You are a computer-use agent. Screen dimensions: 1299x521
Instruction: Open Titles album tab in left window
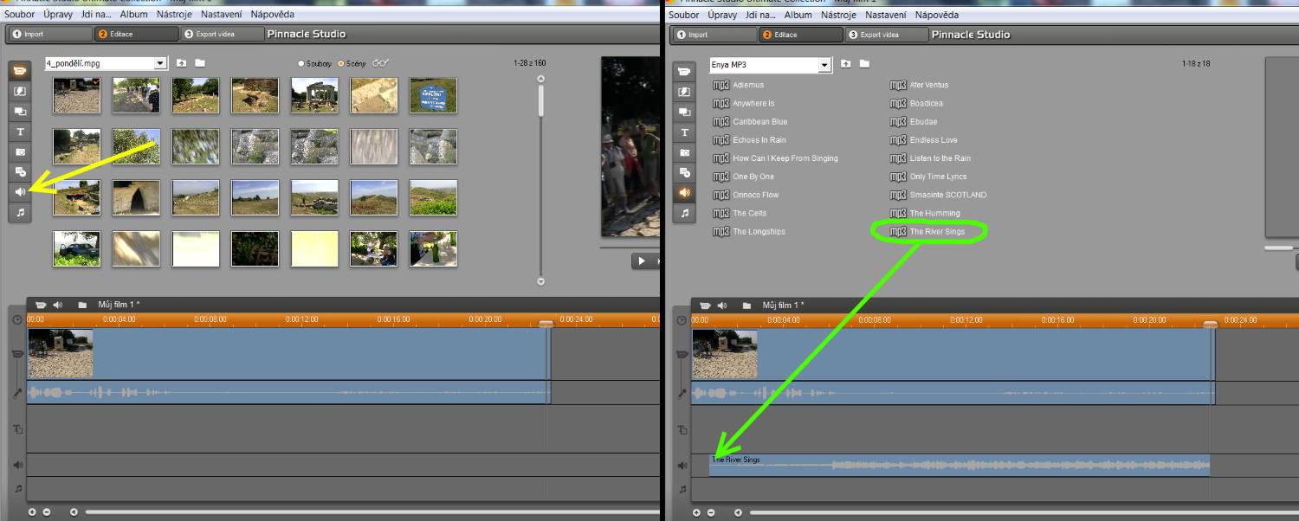[20, 132]
